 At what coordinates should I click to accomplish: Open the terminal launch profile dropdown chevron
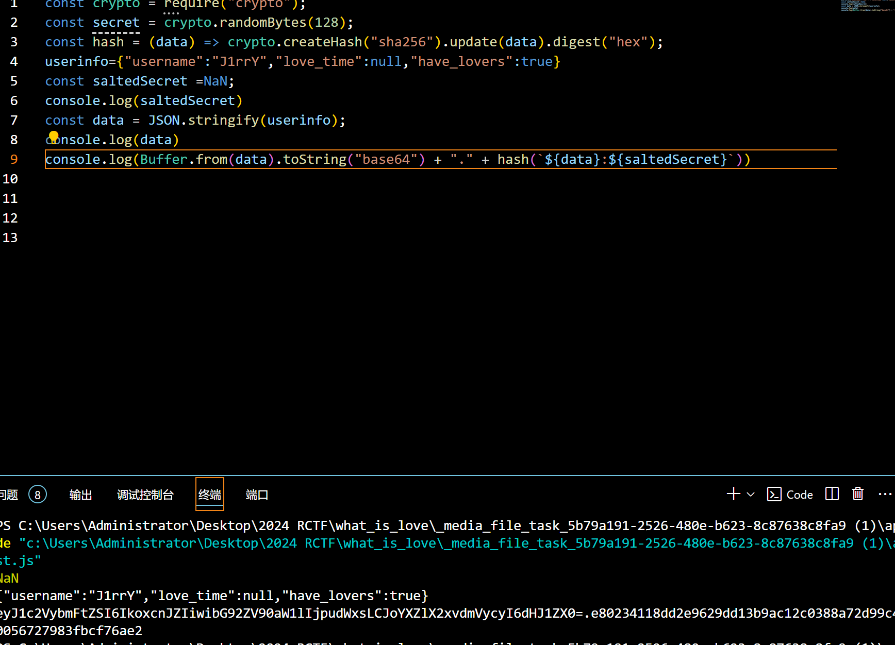coord(751,495)
